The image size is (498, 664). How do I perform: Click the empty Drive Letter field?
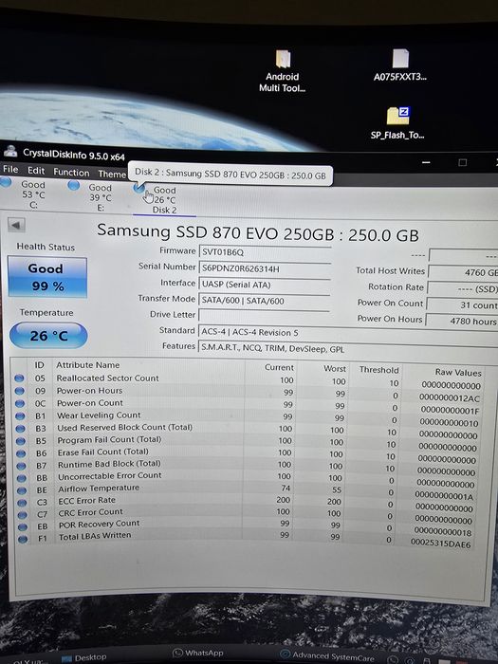click(x=264, y=316)
